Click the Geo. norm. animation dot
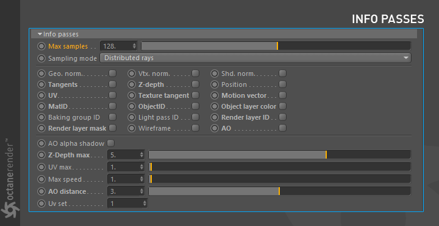The height and width of the screenshot is (226, 439). (41, 74)
